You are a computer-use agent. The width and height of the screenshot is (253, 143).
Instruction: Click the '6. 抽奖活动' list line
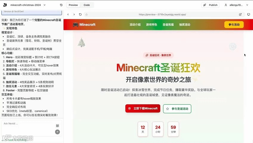coord(28,82)
